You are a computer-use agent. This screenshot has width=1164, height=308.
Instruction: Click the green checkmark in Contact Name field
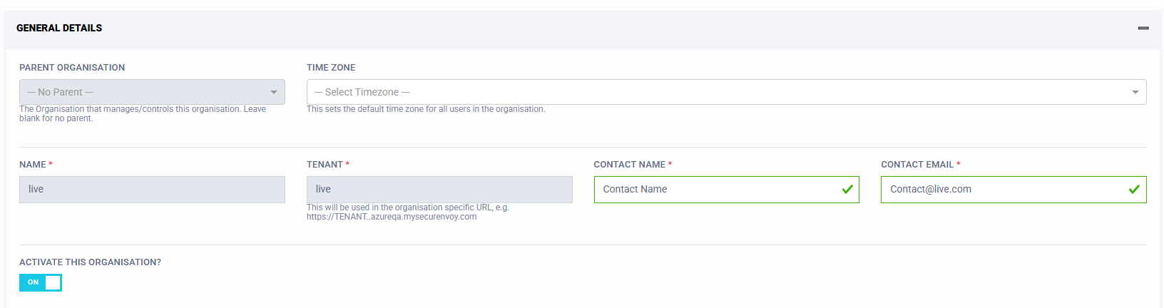[847, 189]
